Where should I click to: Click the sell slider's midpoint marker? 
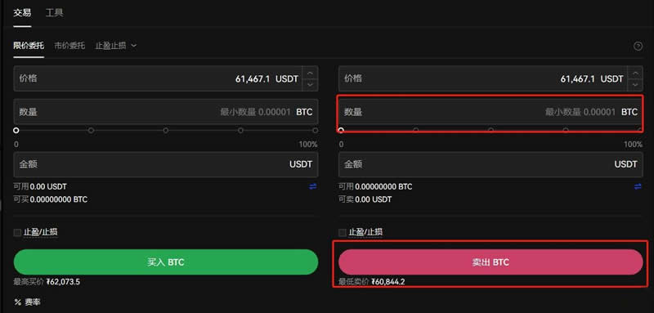point(491,131)
